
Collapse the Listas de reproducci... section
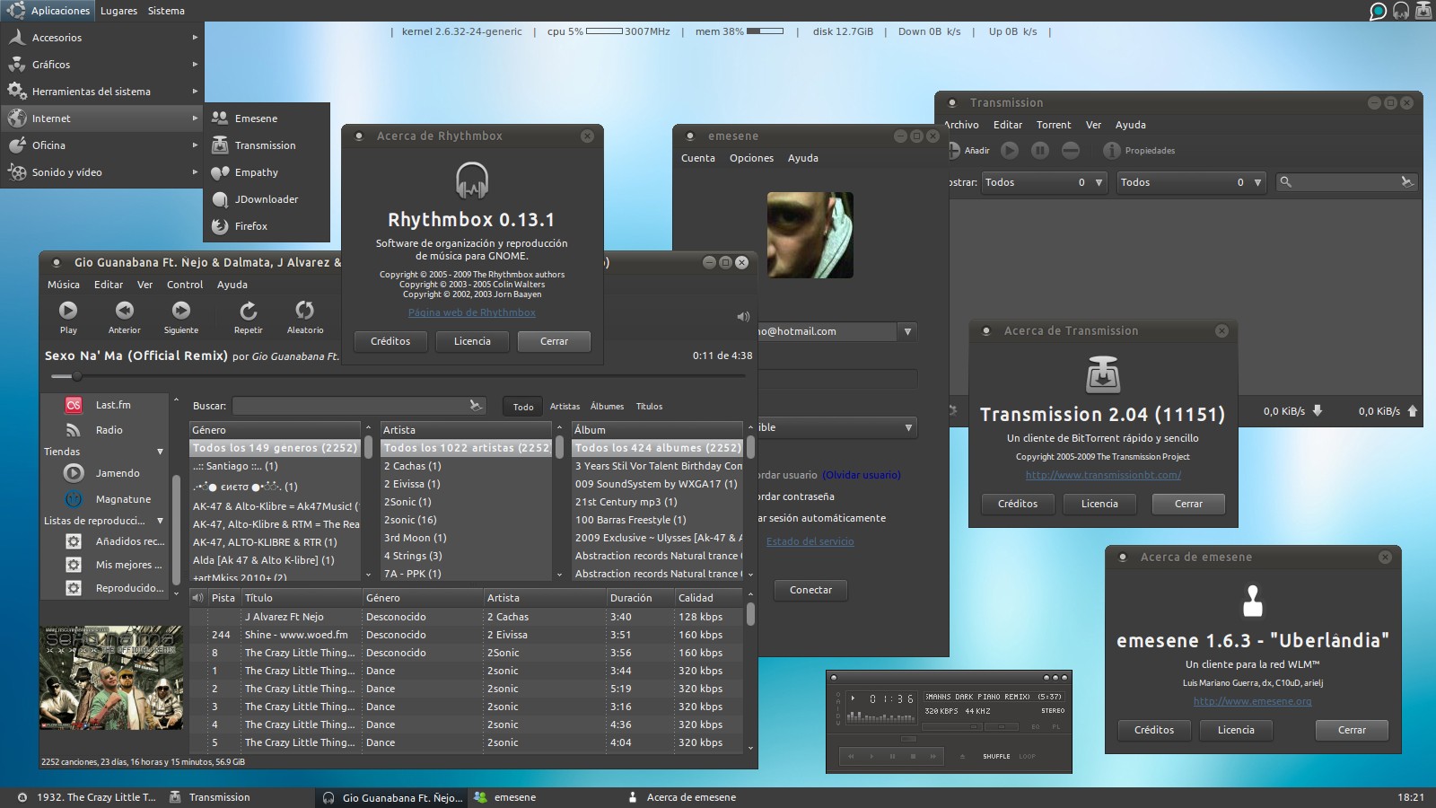pos(160,521)
